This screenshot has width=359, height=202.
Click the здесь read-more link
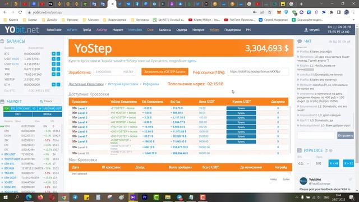click(x=192, y=61)
